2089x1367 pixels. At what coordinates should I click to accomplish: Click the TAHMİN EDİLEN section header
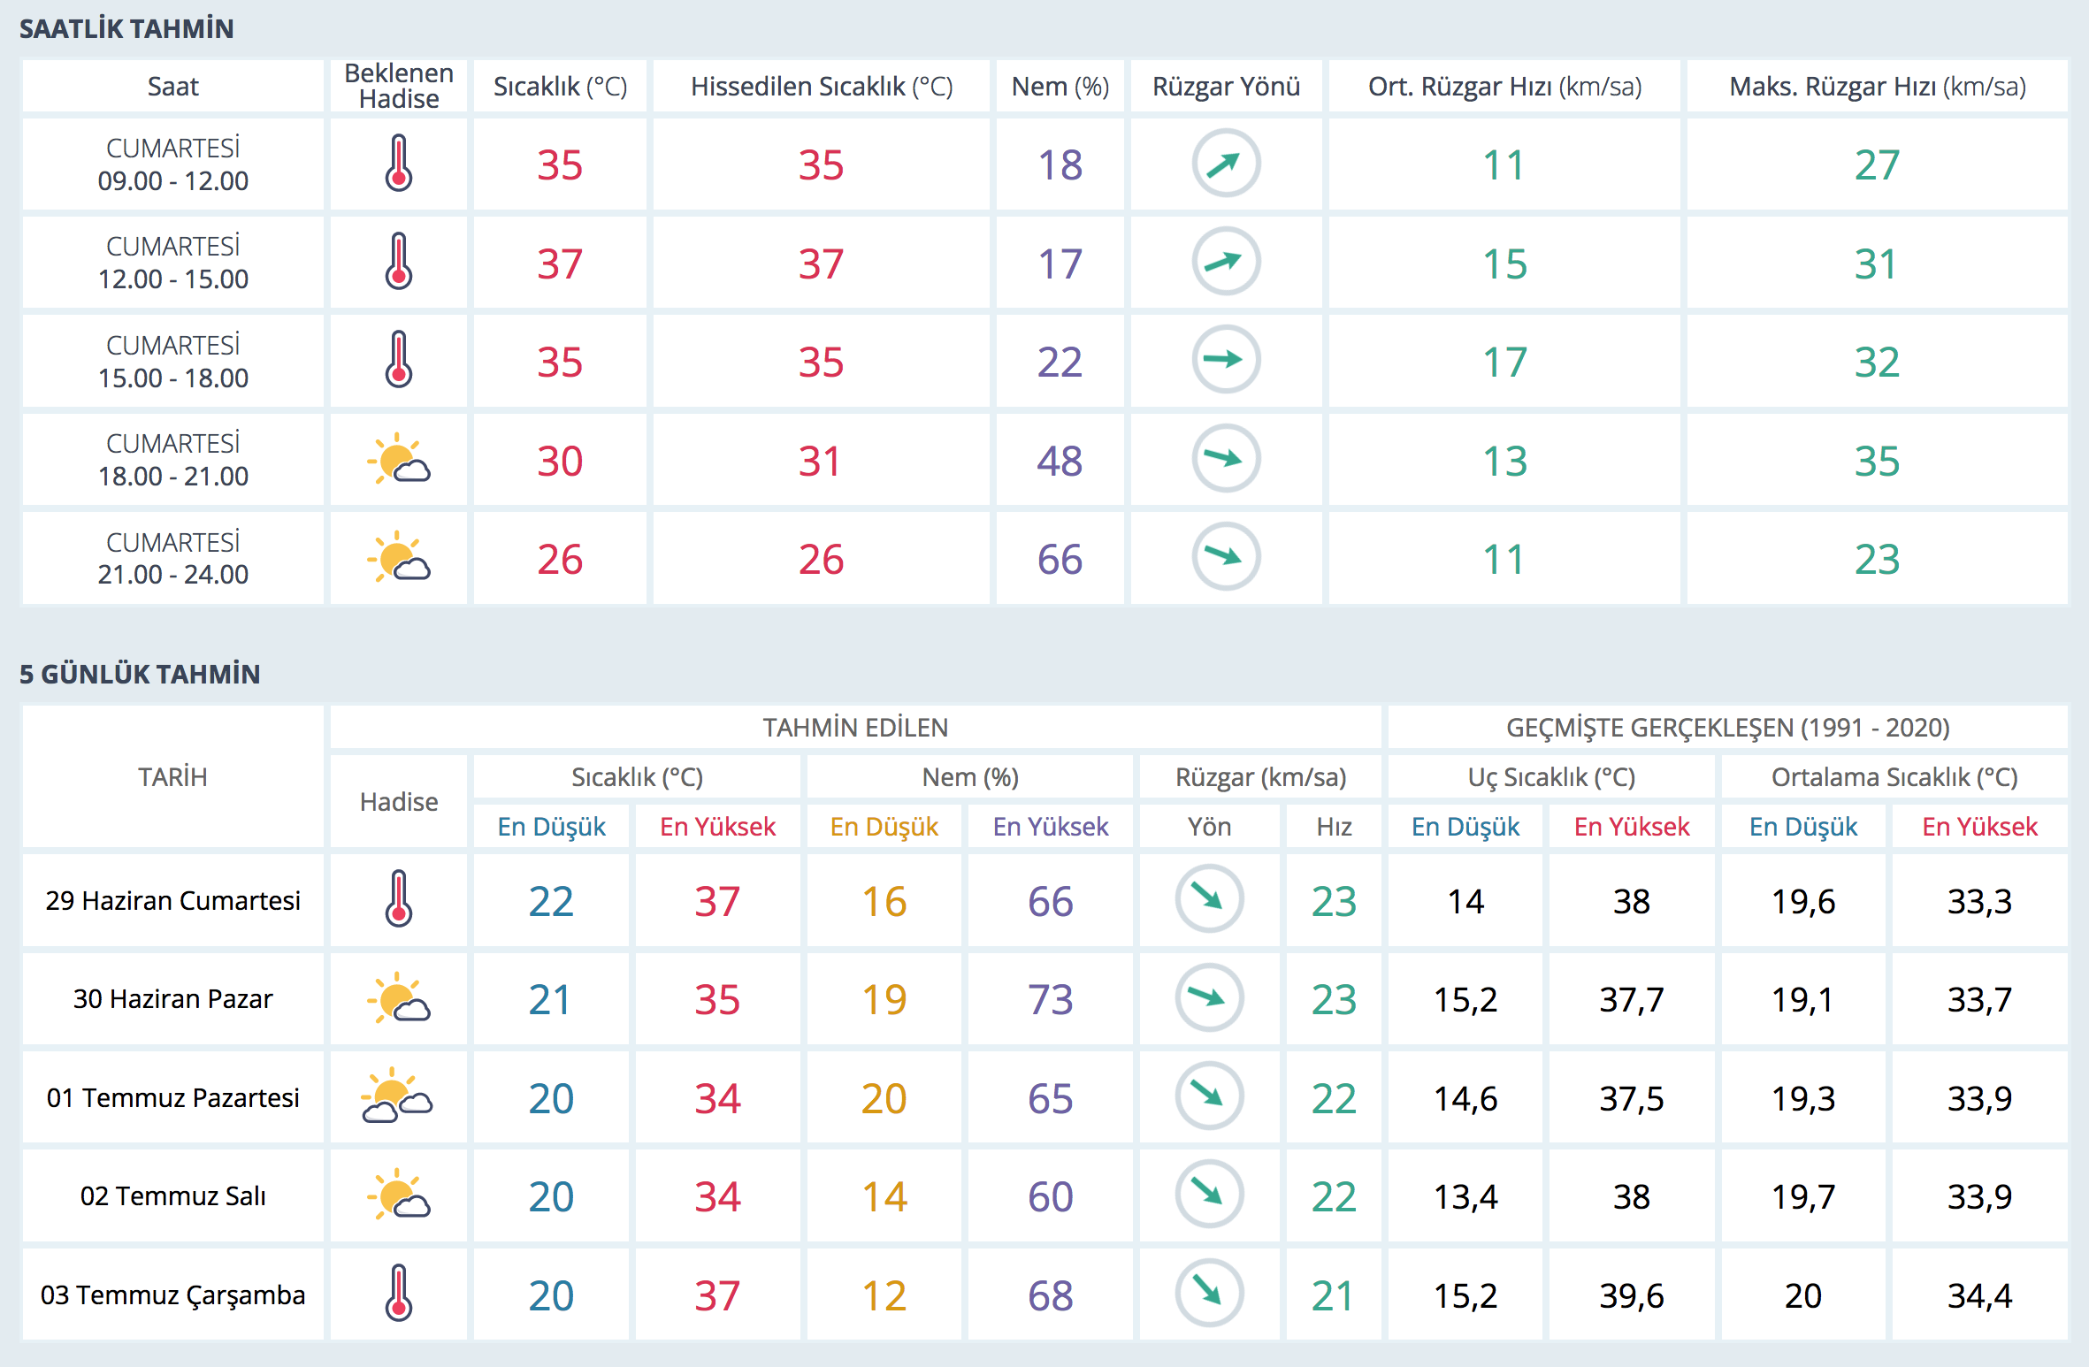coord(855,728)
